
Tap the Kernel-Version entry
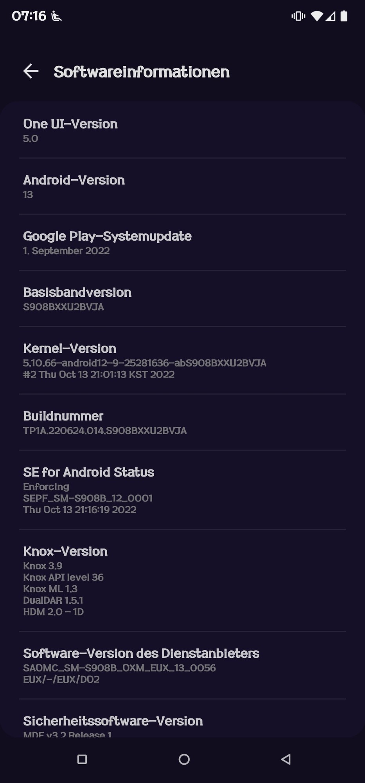click(x=182, y=360)
